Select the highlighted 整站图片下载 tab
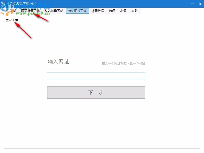The height and width of the screenshot is (153, 204). click(78, 11)
